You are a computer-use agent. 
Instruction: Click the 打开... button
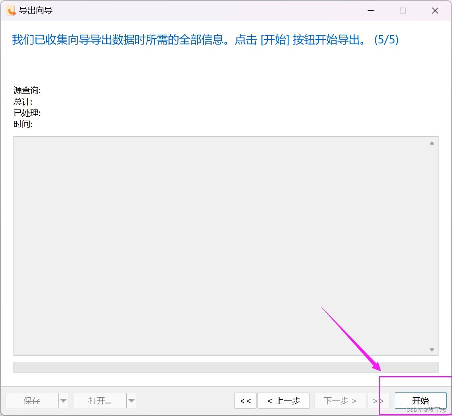point(100,400)
